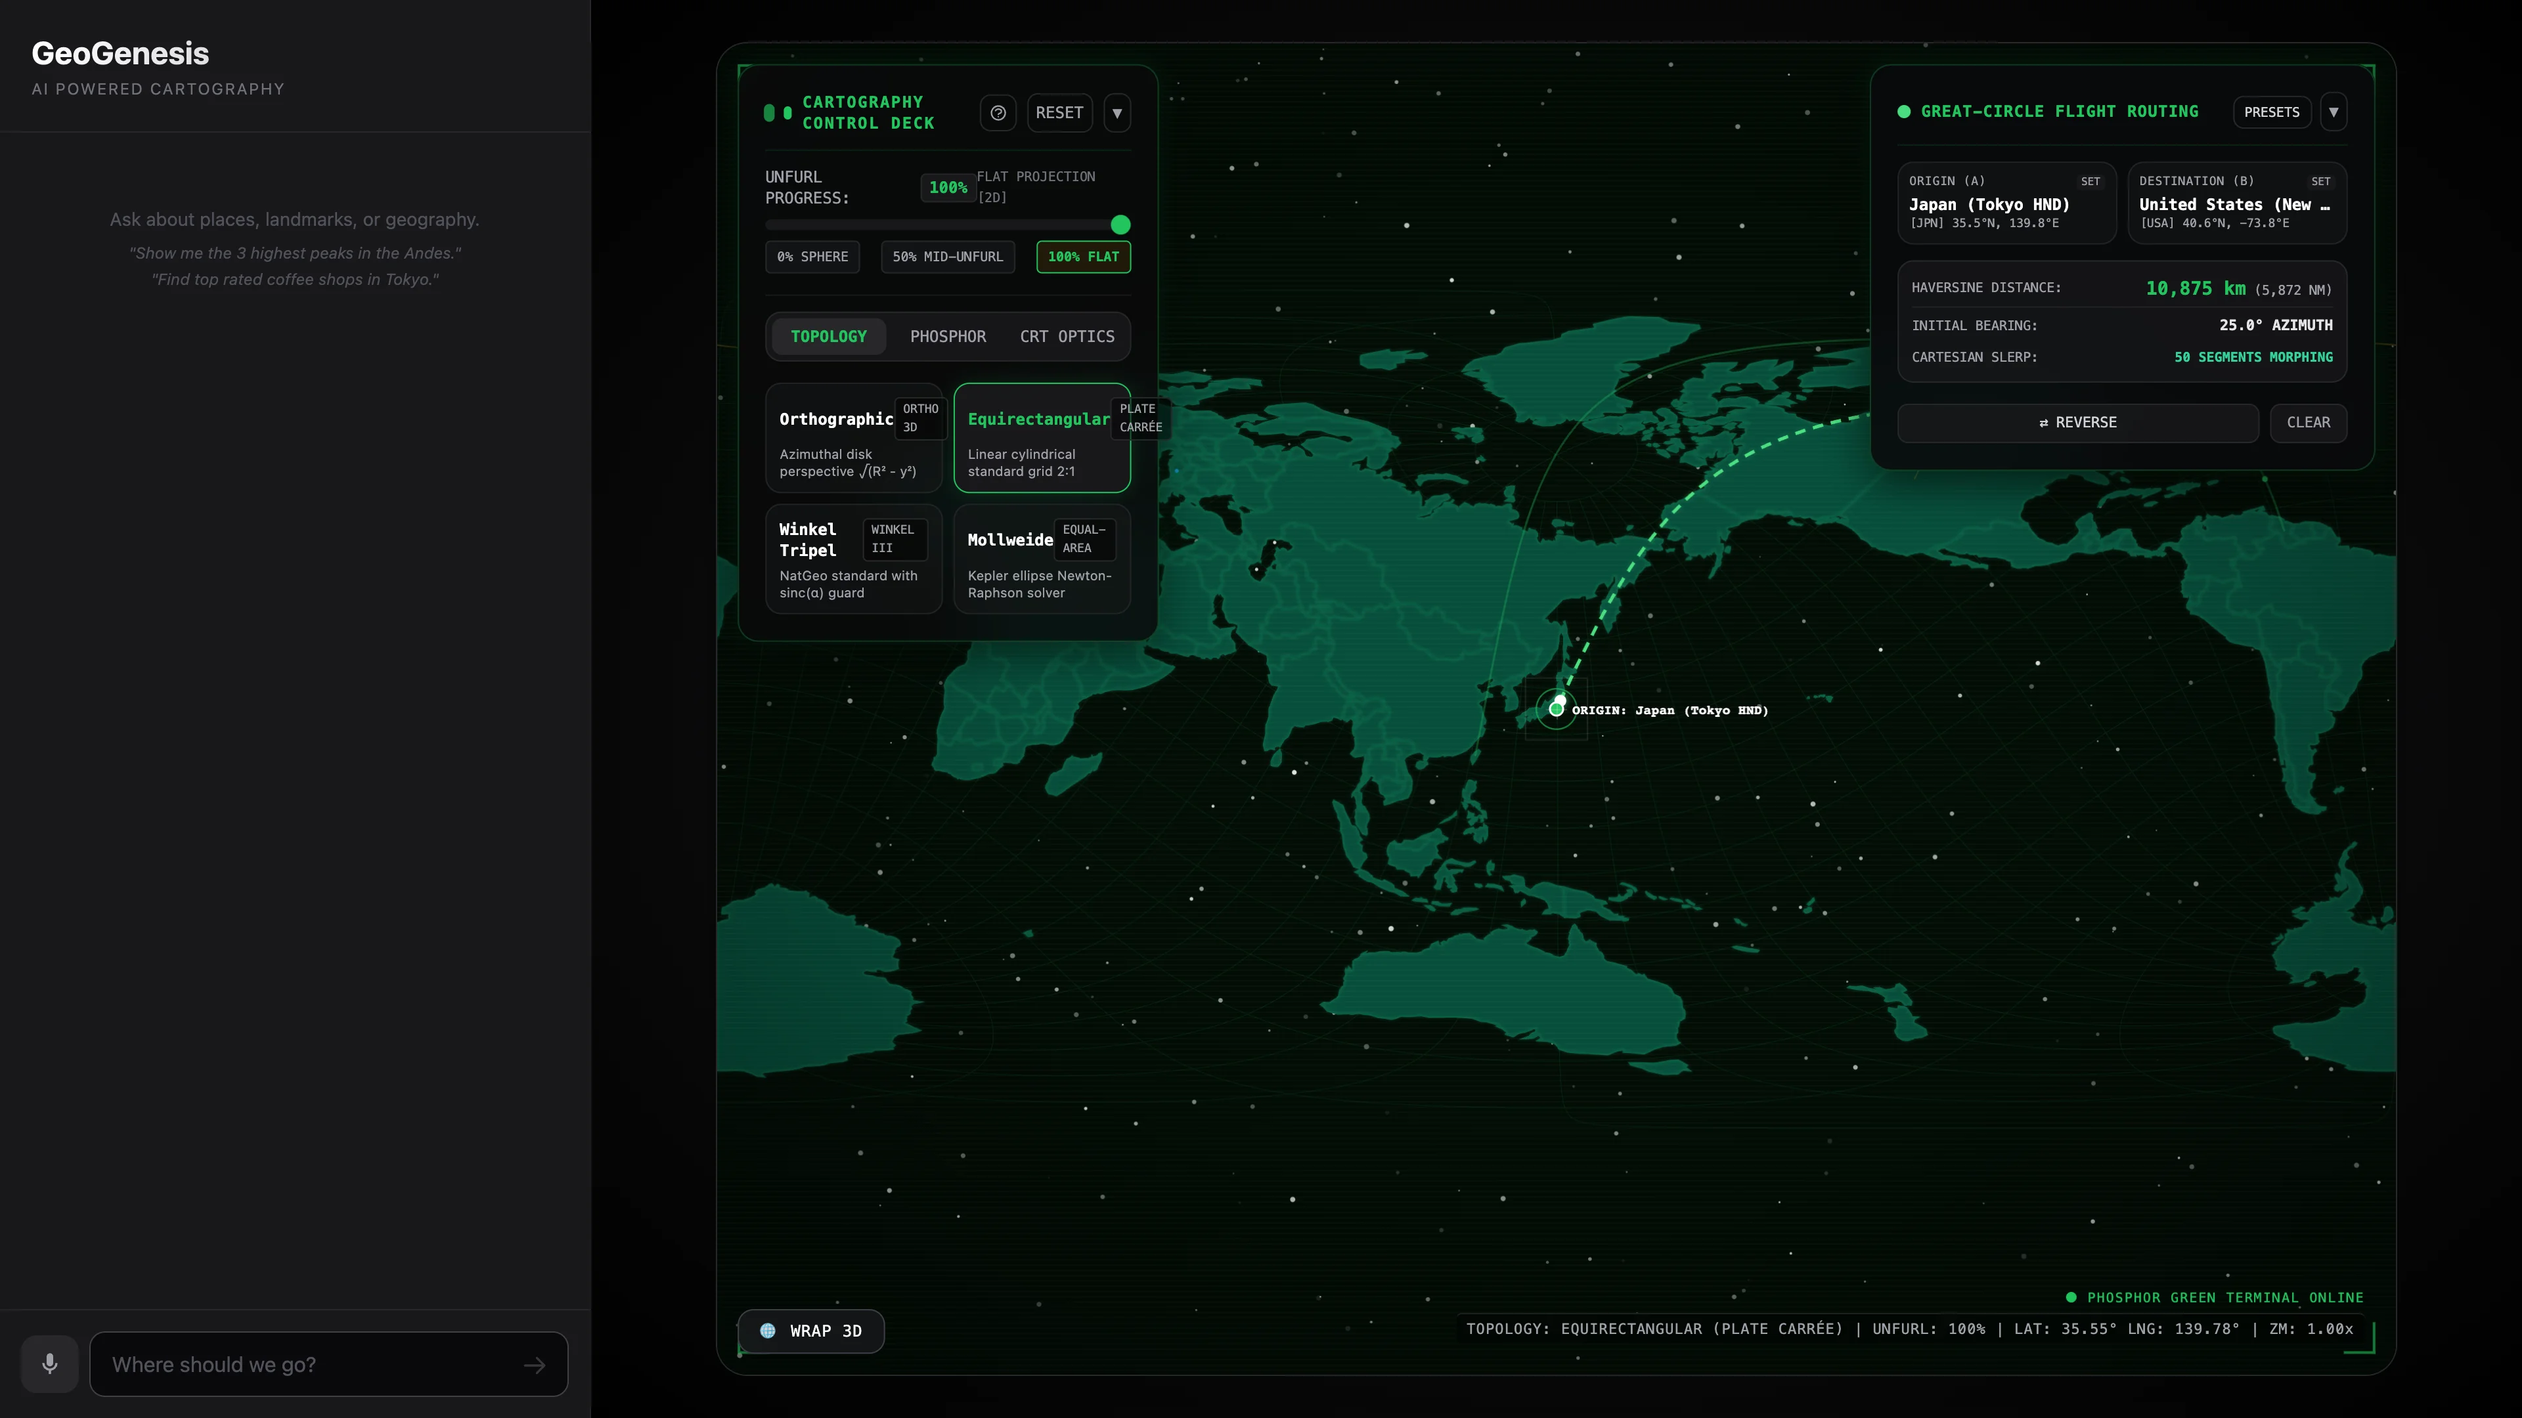Click the 'ORIGIN: Japan (Tokyo HND)' map label
This screenshot has width=2522, height=1418.
click(1670, 710)
